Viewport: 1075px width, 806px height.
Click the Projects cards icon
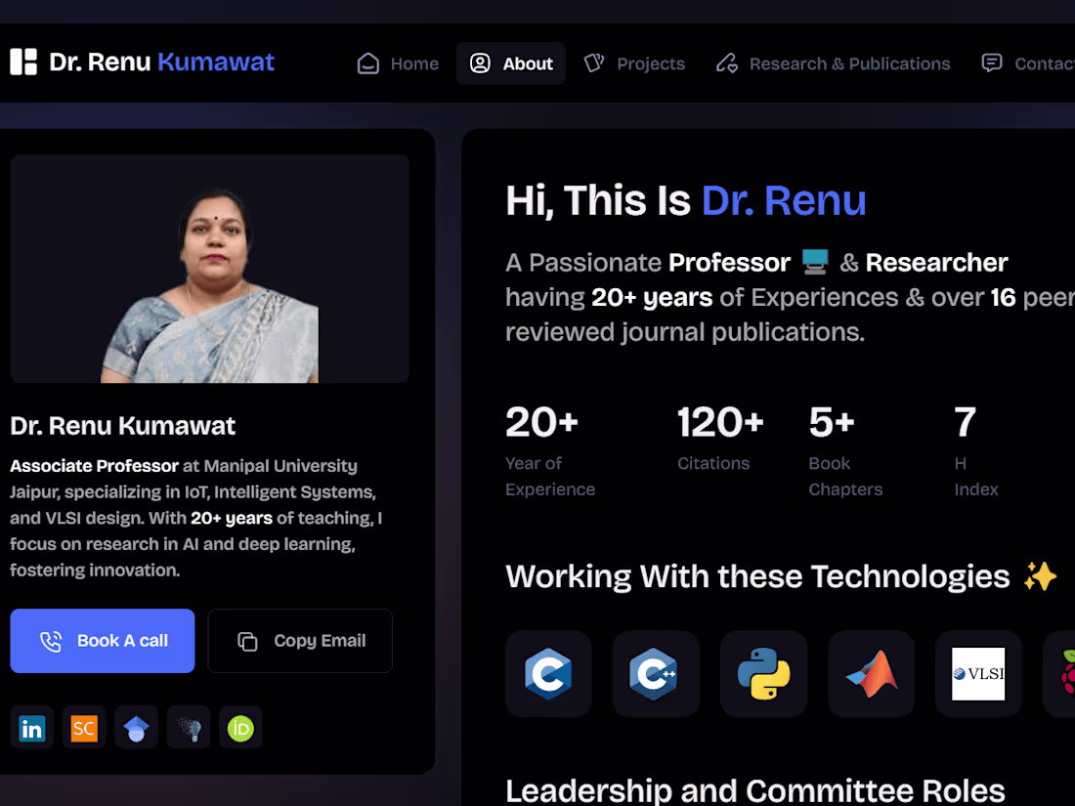click(594, 64)
